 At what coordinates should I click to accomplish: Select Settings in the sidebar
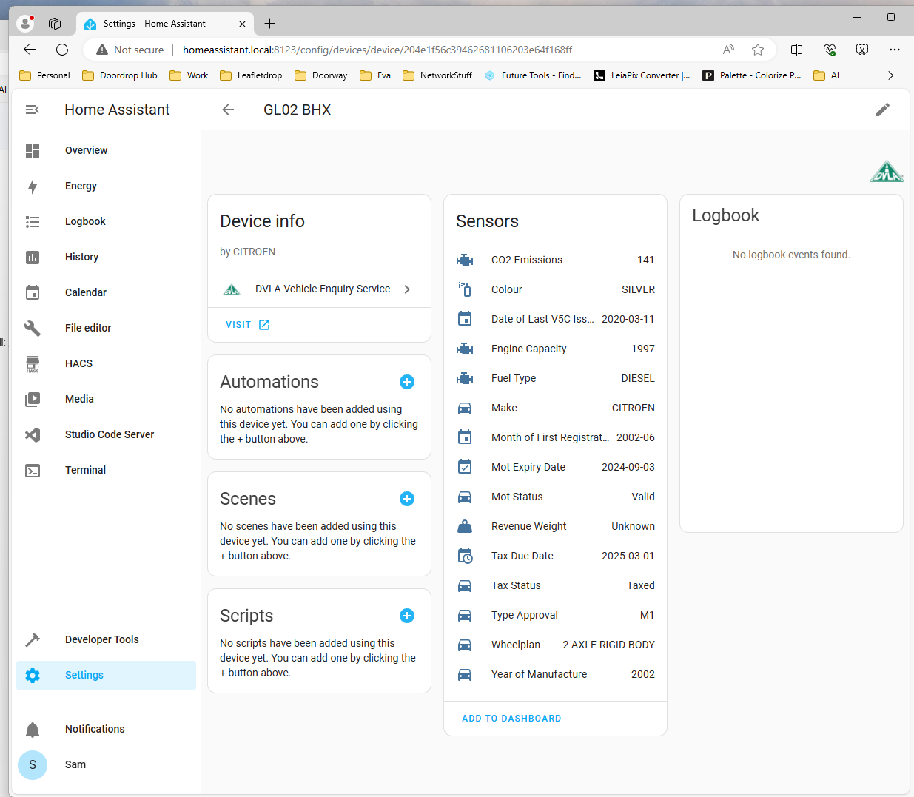click(x=107, y=675)
